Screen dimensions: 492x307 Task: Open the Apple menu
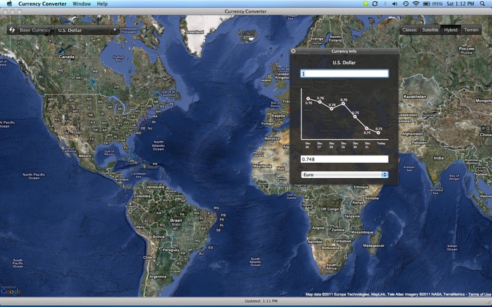click(9, 4)
